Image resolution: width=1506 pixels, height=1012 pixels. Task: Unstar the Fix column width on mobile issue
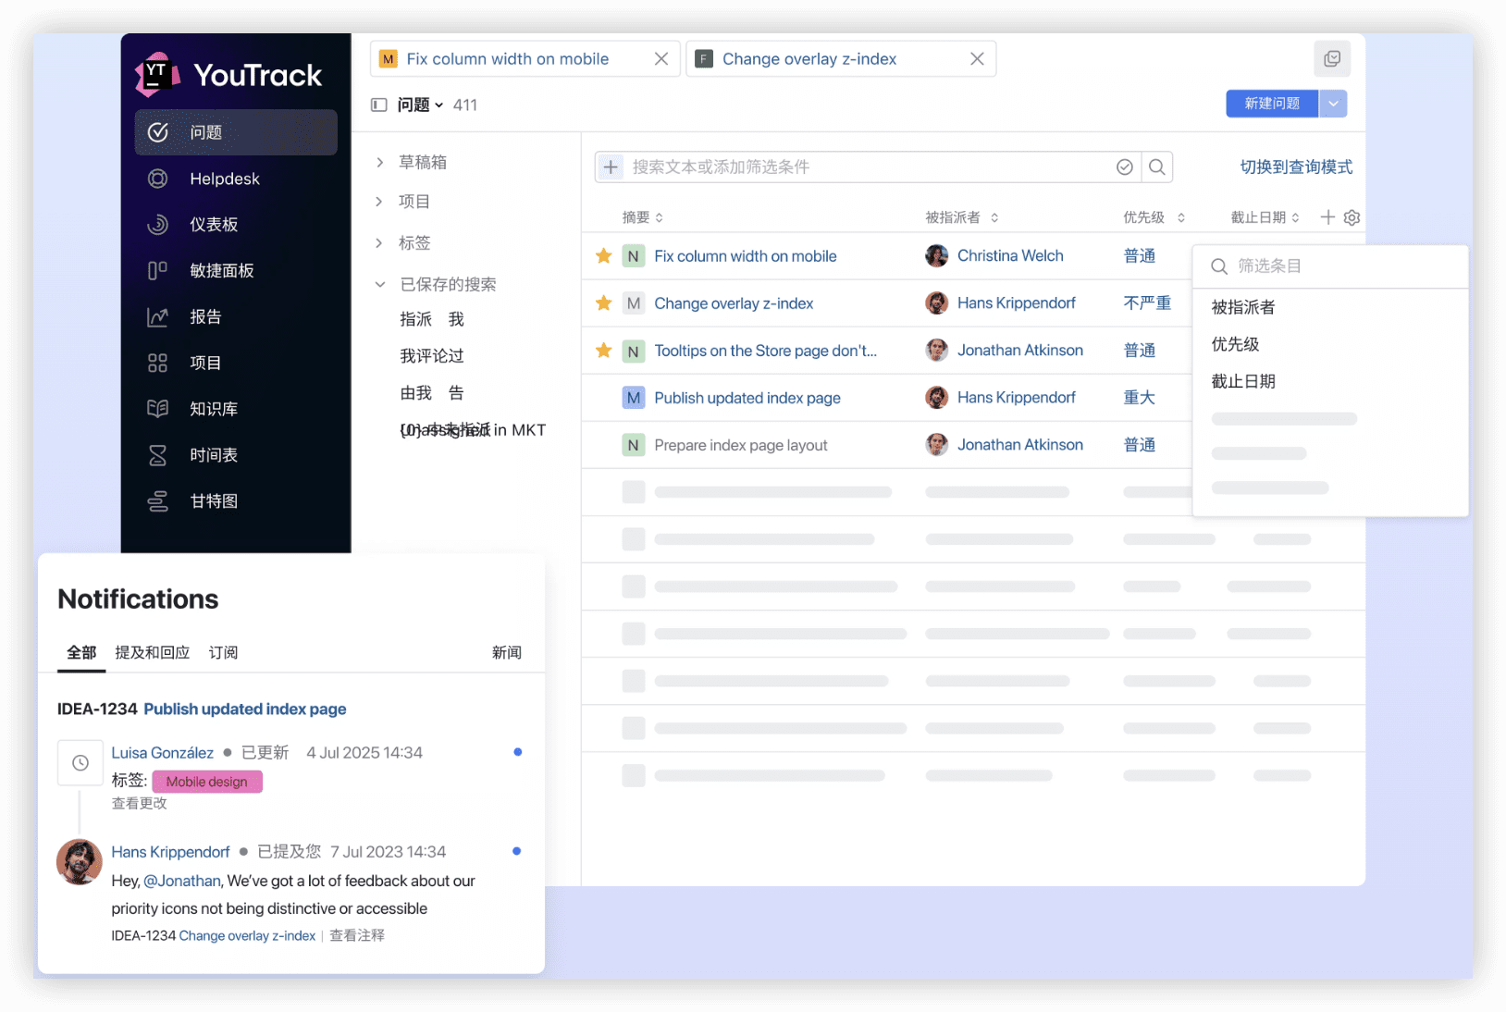603,255
